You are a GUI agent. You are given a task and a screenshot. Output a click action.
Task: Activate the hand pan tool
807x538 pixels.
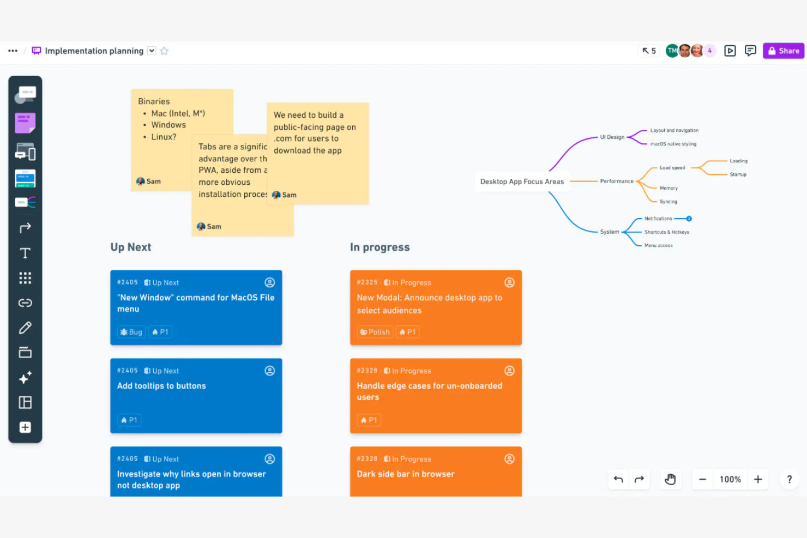(x=671, y=479)
